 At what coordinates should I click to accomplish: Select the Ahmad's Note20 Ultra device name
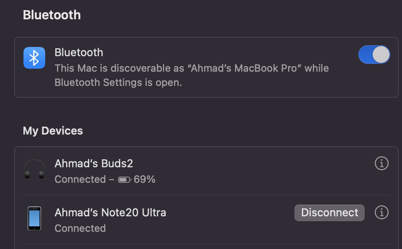[110, 213]
